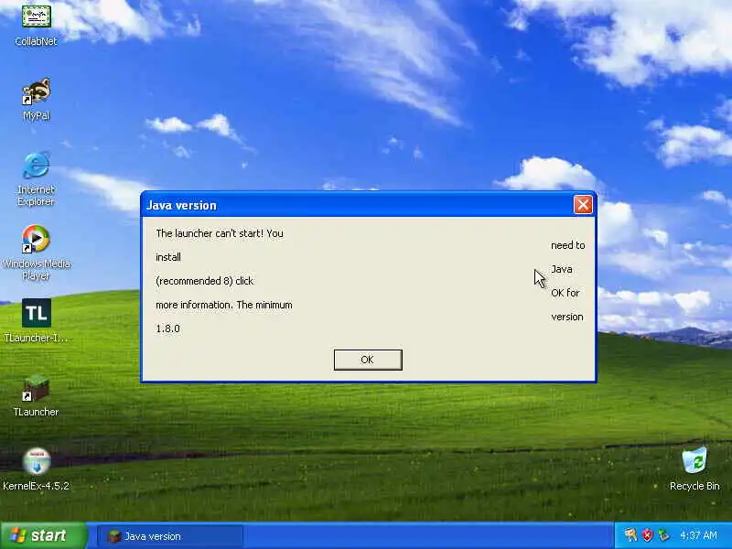Click the 'OK for' text in dialog
Image resolution: width=732 pixels, height=549 pixels.
565,293
